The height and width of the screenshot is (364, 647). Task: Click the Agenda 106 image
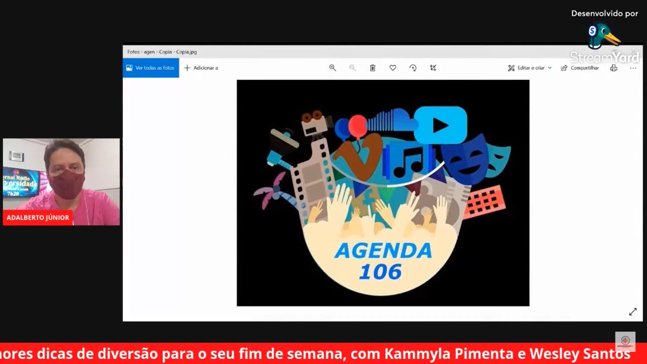click(383, 193)
